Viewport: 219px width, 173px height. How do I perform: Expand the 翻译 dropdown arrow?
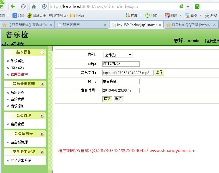point(180,15)
